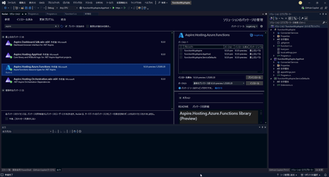
Task: Switch to the Updates tab in NuGet
Action: tap(47, 20)
